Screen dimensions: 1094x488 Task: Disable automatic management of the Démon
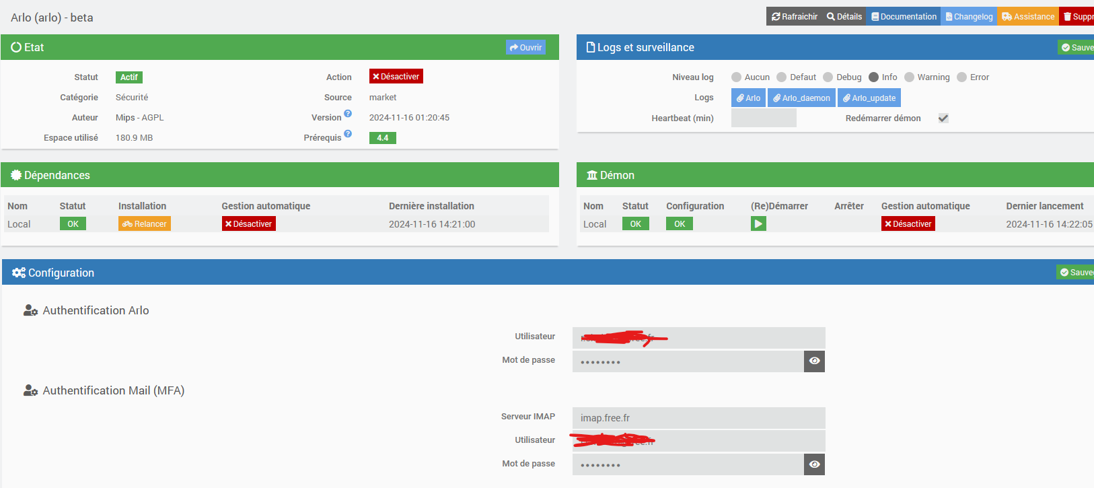click(x=908, y=224)
